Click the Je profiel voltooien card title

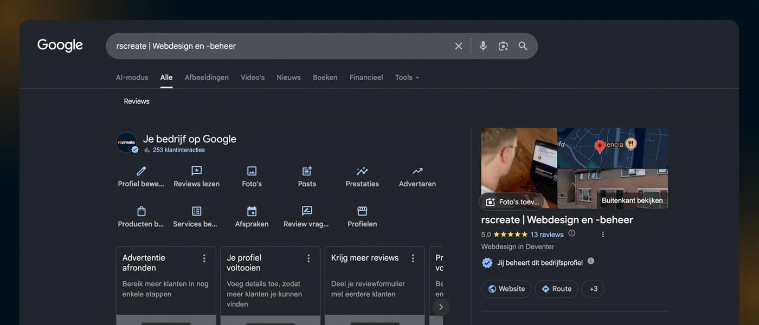point(244,263)
